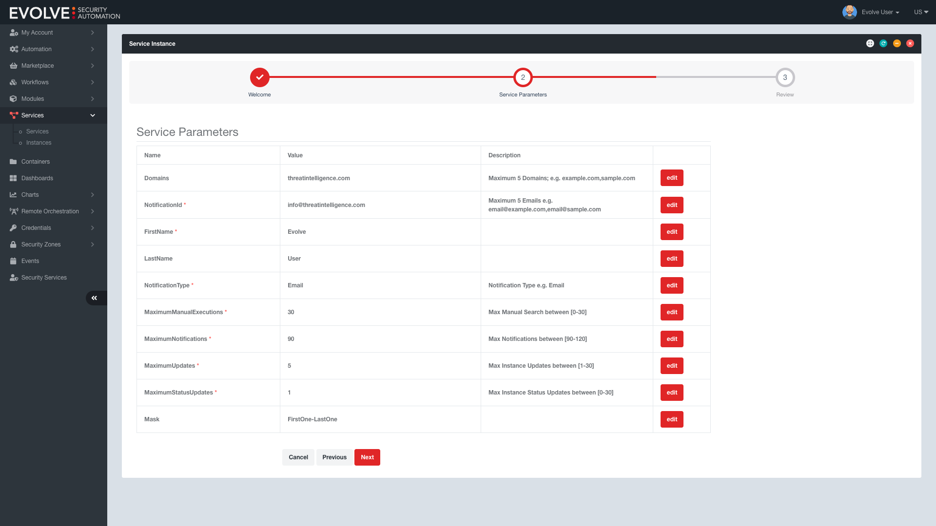Image resolution: width=936 pixels, height=526 pixels.
Task: Open the Evolve User dropdown
Action: 880,12
